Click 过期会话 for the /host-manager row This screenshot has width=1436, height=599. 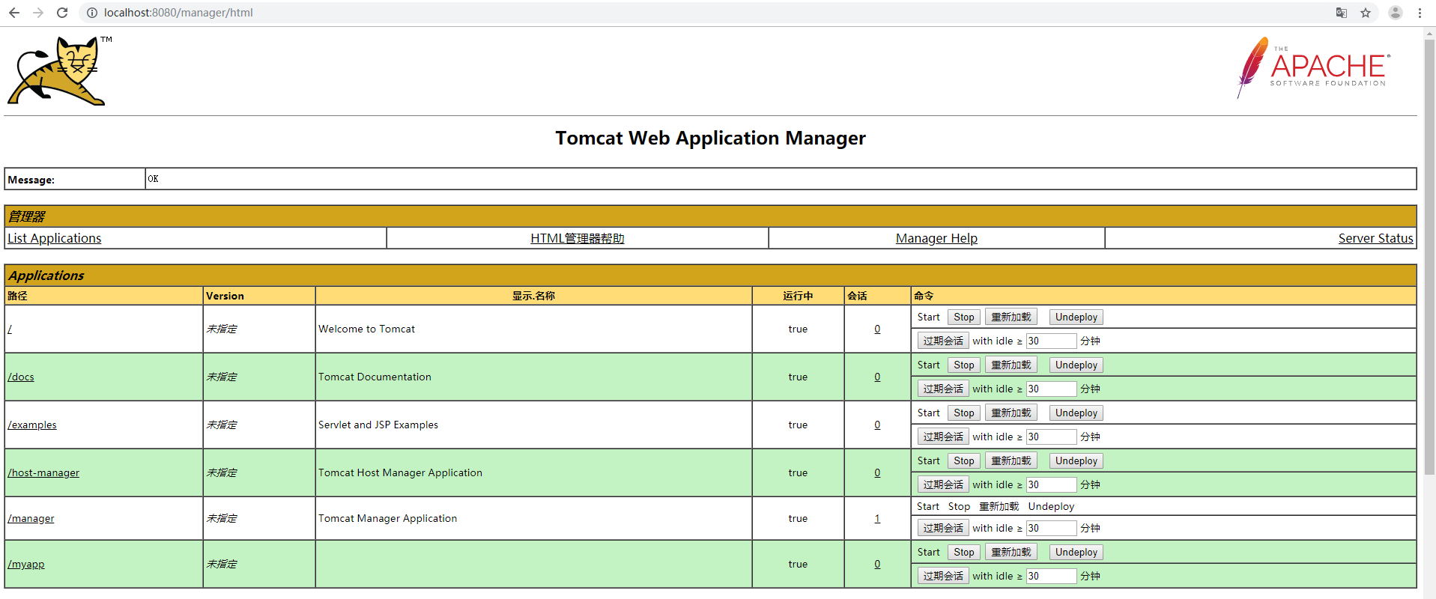pos(943,484)
